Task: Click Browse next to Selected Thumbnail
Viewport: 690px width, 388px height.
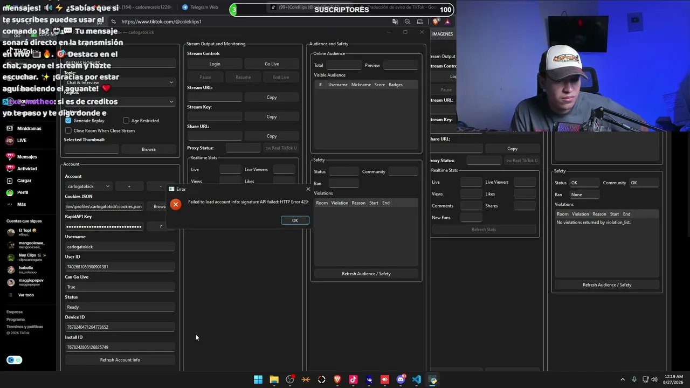Action: (x=149, y=149)
